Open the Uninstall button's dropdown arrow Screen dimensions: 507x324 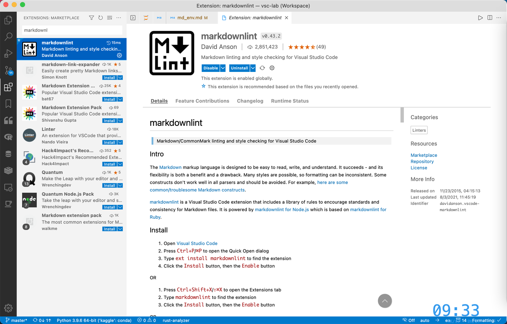tap(252, 68)
